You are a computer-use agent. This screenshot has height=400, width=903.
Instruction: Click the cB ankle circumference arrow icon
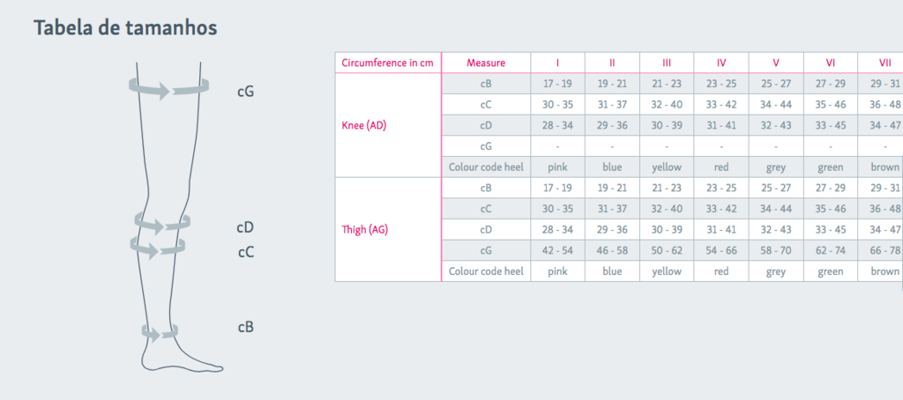pyautogui.click(x=160, y=333)
